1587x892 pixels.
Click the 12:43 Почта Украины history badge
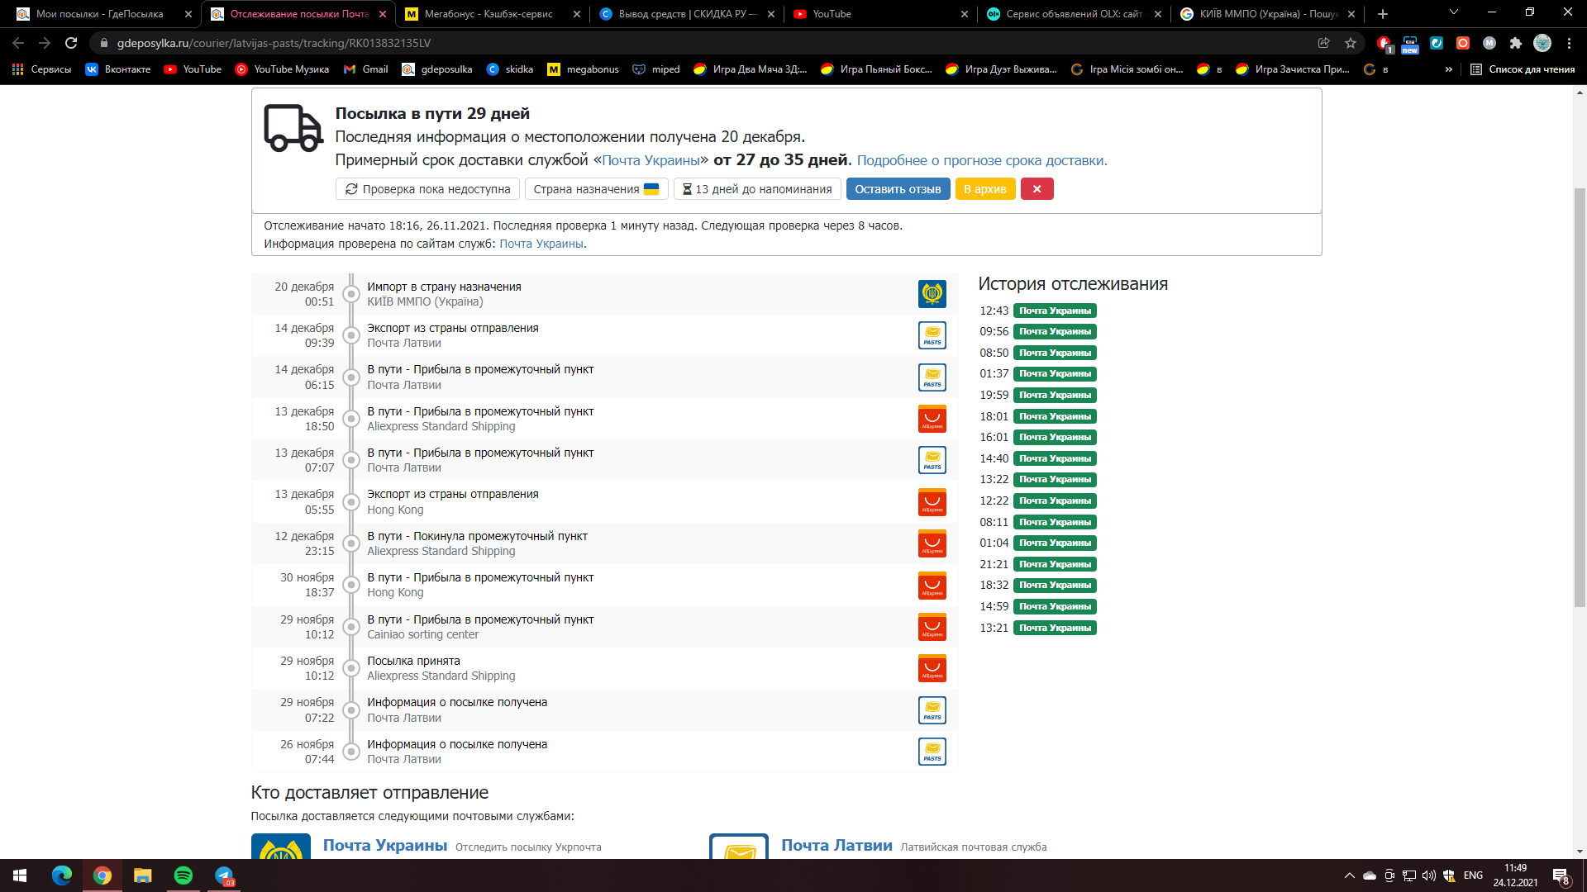tap(1055, 311)
